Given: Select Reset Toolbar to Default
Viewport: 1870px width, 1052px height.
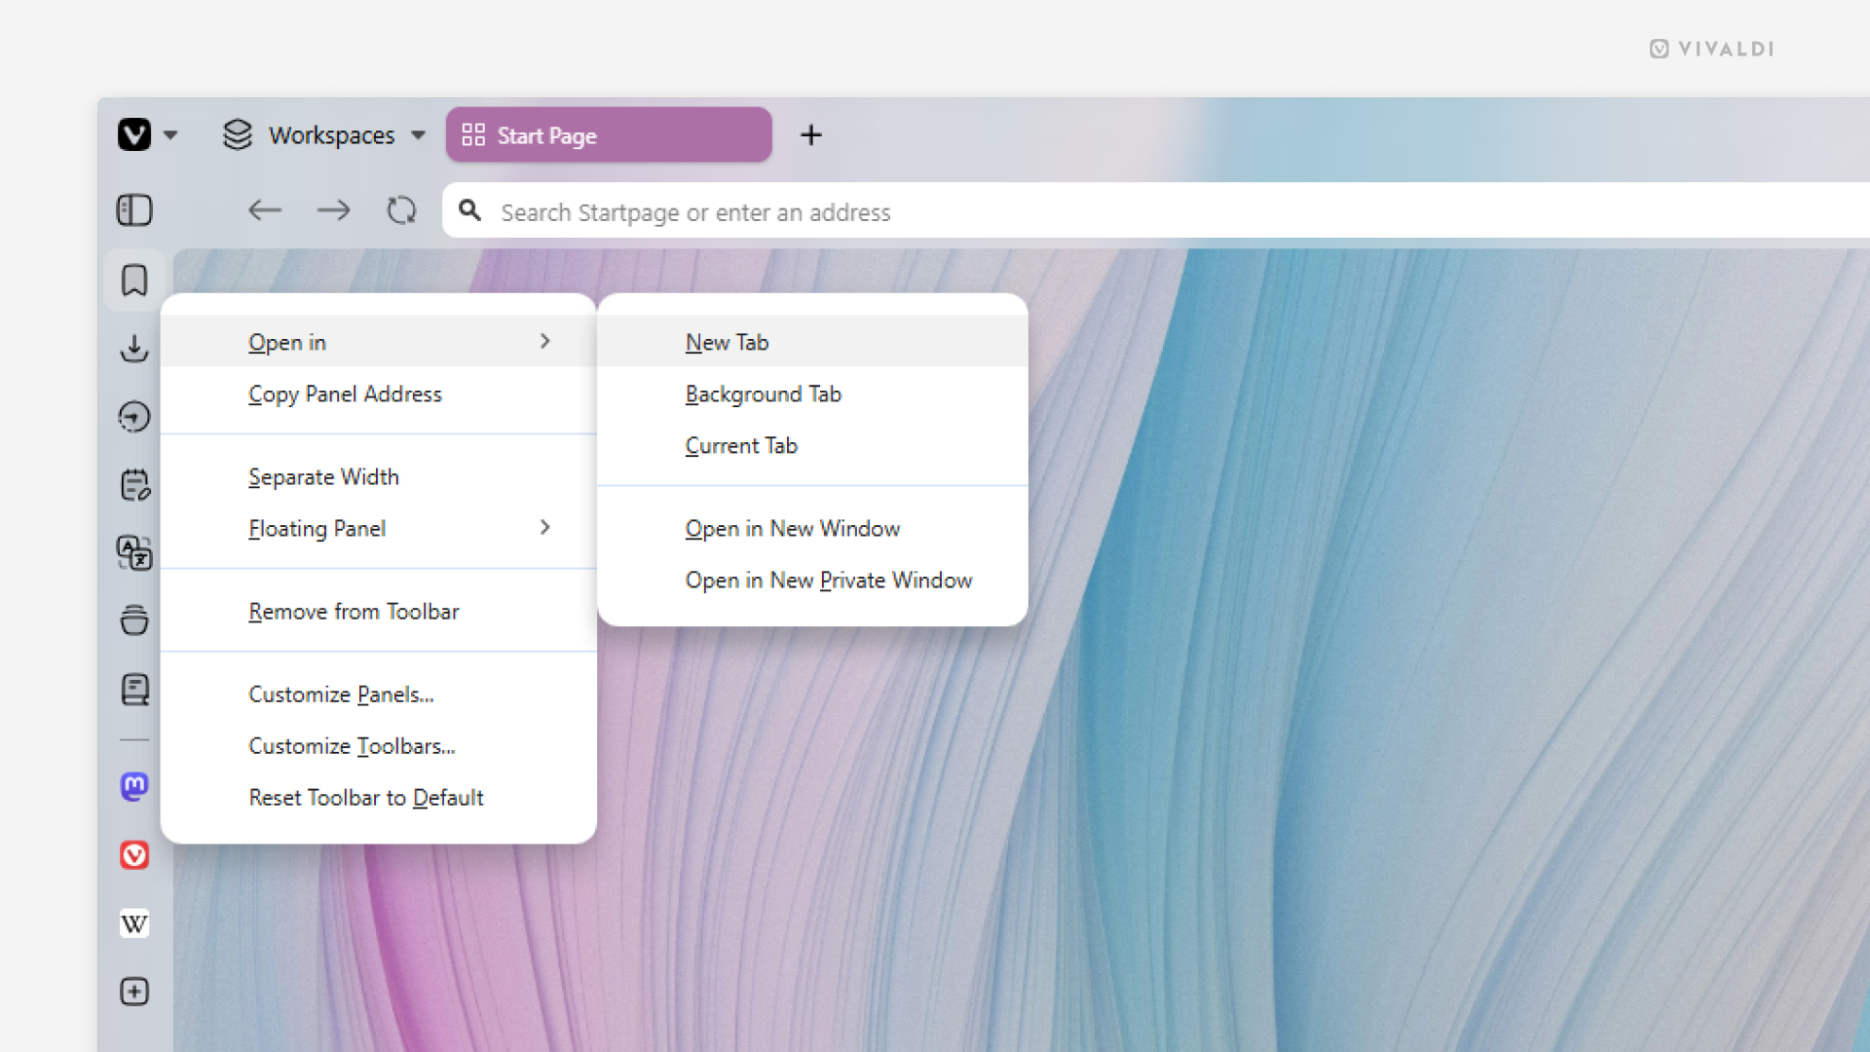Looking at the screenshot, I should [x=379, y=797].
